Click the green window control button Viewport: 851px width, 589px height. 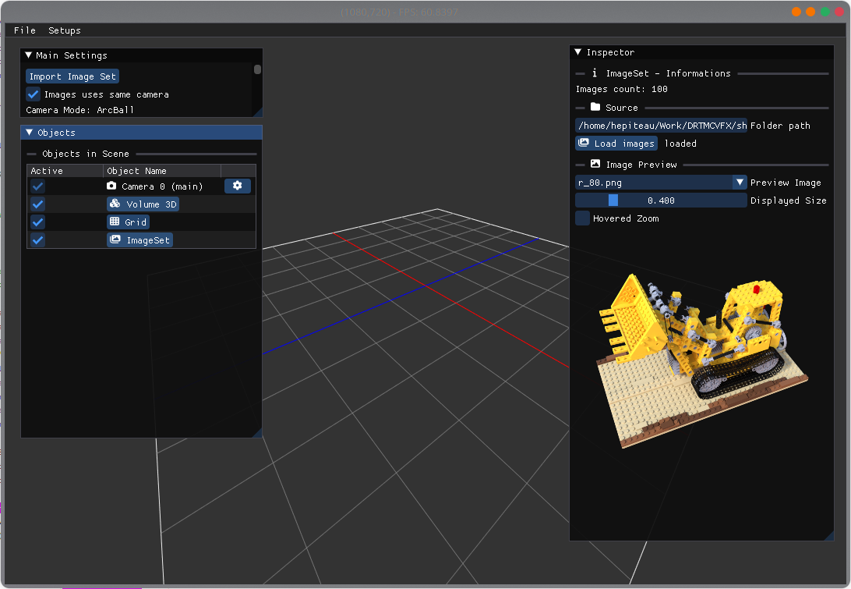[x=825, y=12]
